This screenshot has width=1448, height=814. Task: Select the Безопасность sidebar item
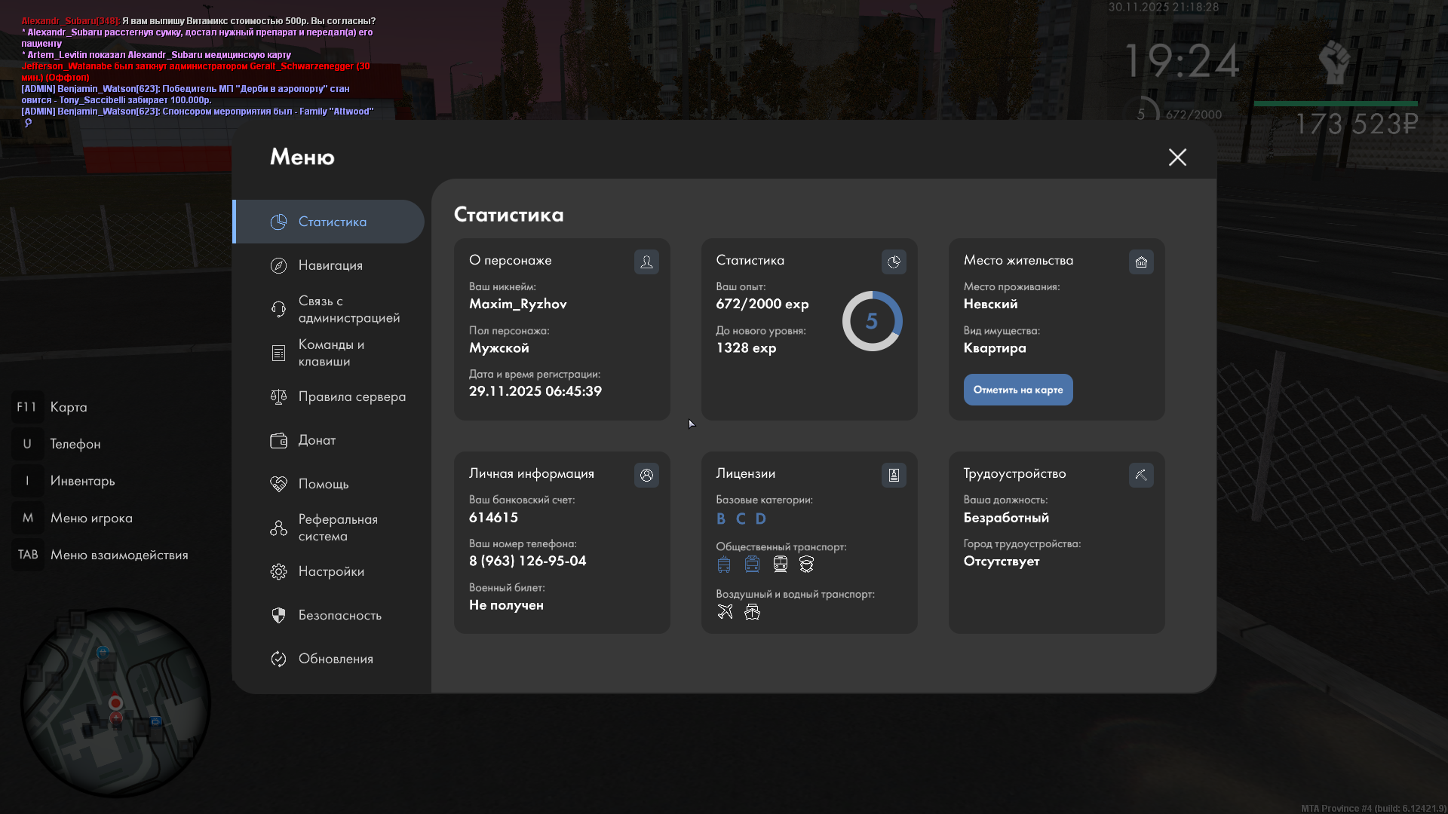coord(339,615)
